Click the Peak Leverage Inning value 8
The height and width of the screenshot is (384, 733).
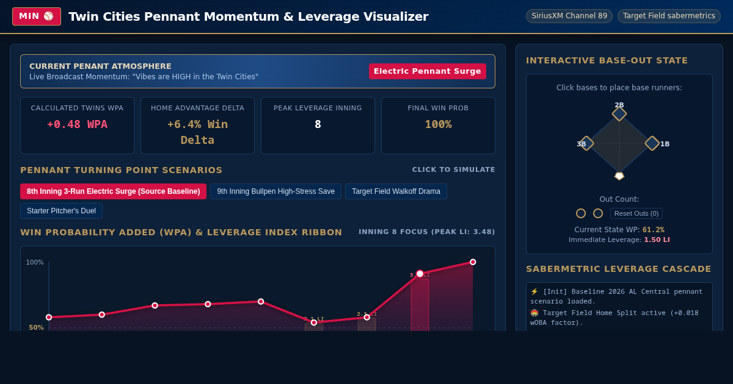tap(318, 124)
